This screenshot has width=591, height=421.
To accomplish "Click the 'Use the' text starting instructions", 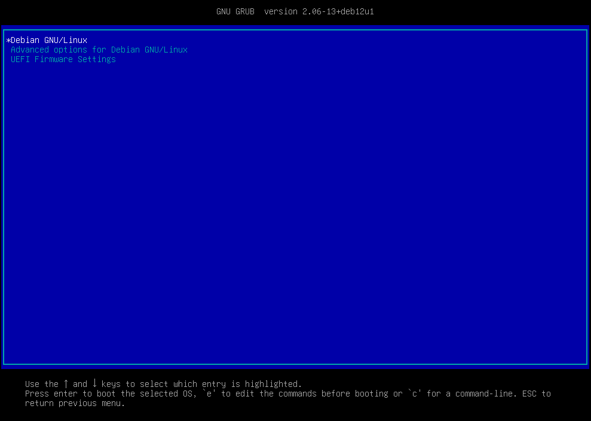I will 42,384.
